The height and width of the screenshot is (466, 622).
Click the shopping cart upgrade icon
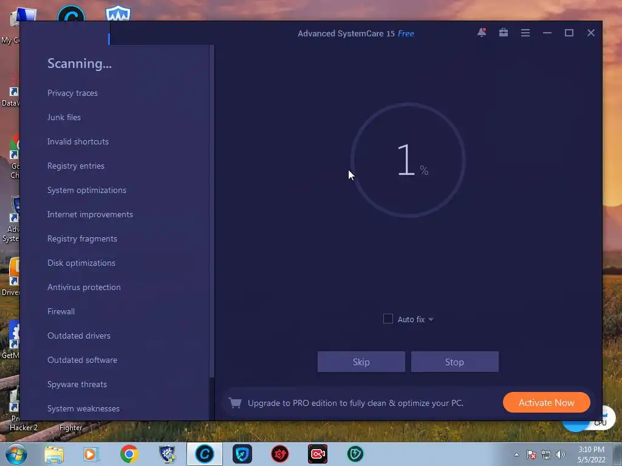(235, 403)
